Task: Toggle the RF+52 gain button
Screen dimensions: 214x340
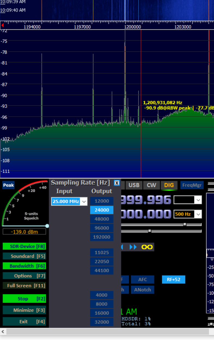Action: click(173, 280)
